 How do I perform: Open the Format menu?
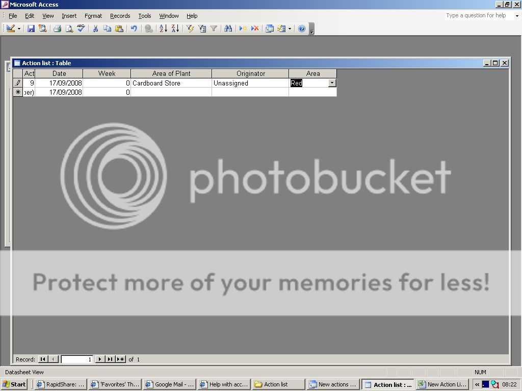coord(93,16)
